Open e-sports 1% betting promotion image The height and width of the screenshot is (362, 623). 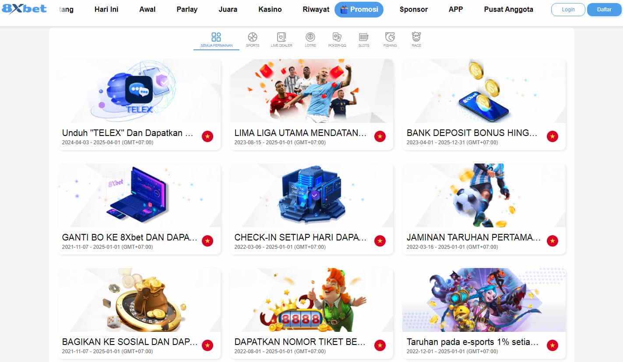click(x=484, y=300)
